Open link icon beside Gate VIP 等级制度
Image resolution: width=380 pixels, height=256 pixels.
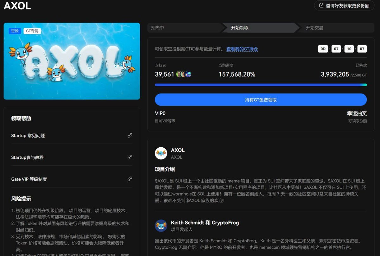(x=130, y=179)
